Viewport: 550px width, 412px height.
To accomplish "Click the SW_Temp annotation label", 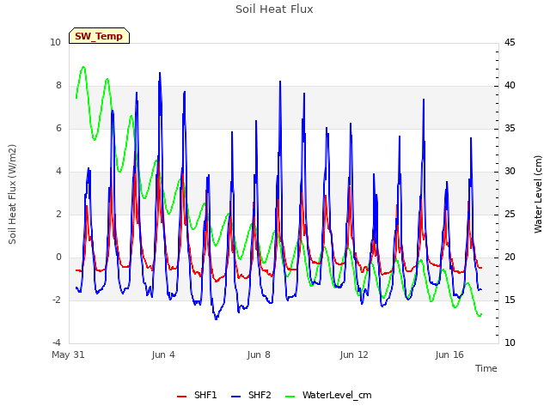I will coord(99,36).
